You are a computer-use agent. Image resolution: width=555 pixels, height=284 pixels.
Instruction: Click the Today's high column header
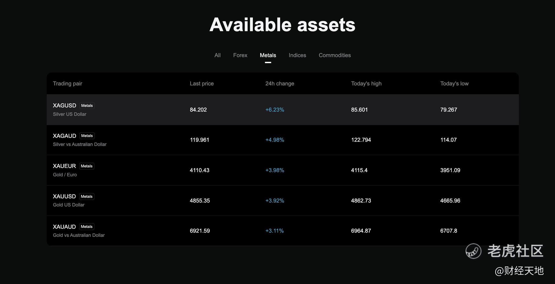click(366, 84)
